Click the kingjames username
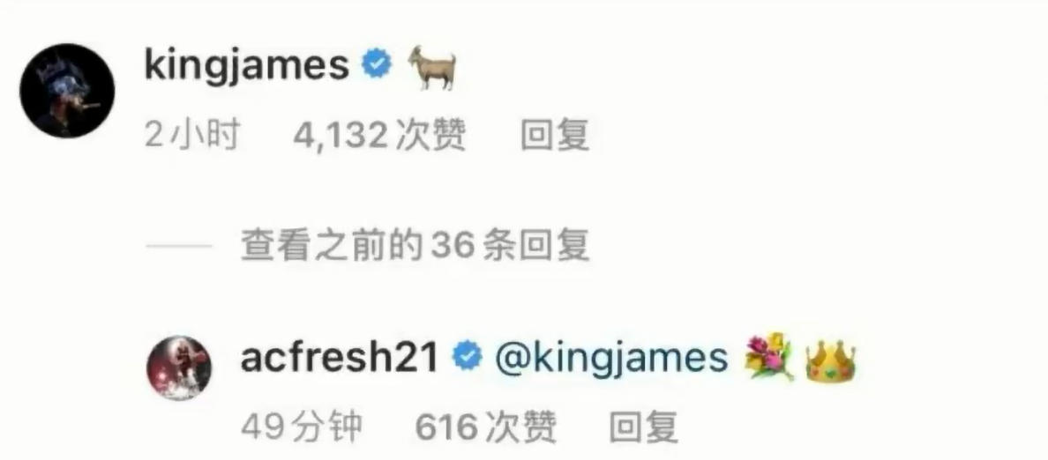The image size is (1048, 460). (247, 67)
